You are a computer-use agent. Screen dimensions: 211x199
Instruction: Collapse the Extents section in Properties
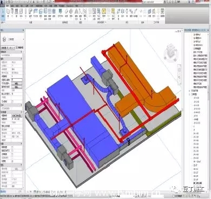[x=22, y=143]
